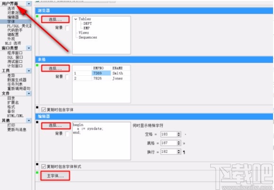Open 代码助手 preferences page

15,30
